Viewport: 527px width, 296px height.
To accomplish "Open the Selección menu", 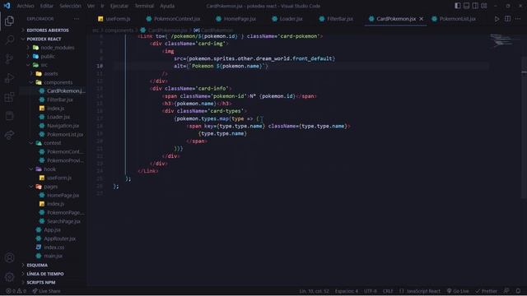I will [70, 6].
